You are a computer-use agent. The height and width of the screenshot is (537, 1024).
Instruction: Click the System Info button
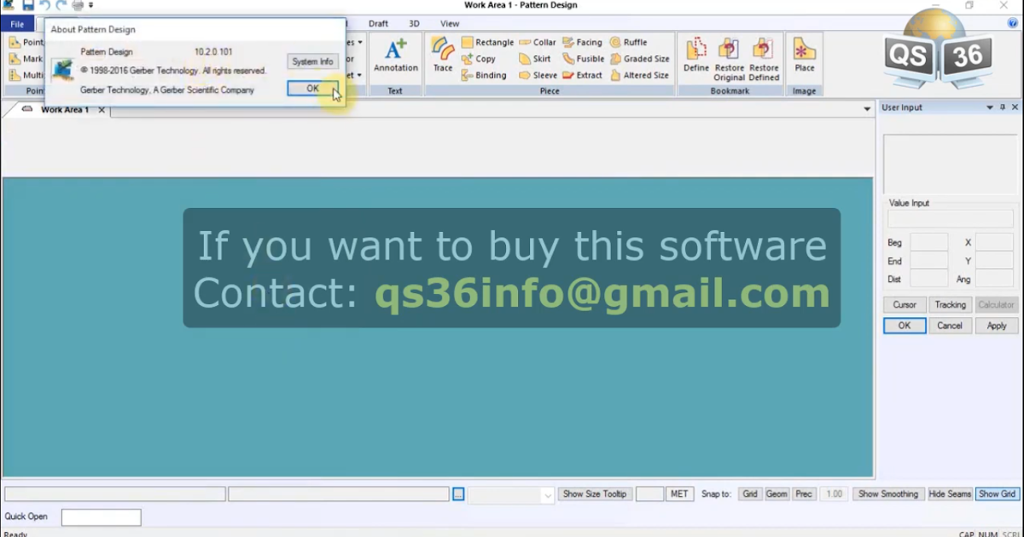coord(312,61)
